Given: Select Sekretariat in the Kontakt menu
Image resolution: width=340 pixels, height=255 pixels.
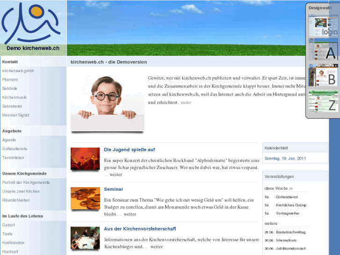Looking at the screenshot, I should 12,106.
